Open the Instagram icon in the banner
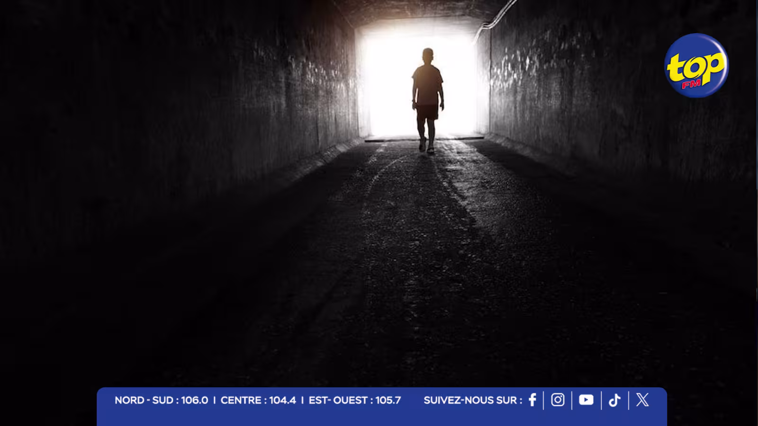Screen dimensions: 758x426 point(558,400)
